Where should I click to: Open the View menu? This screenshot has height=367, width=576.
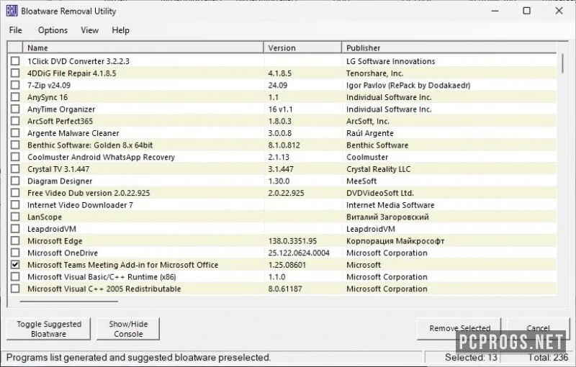coord(89,30)
